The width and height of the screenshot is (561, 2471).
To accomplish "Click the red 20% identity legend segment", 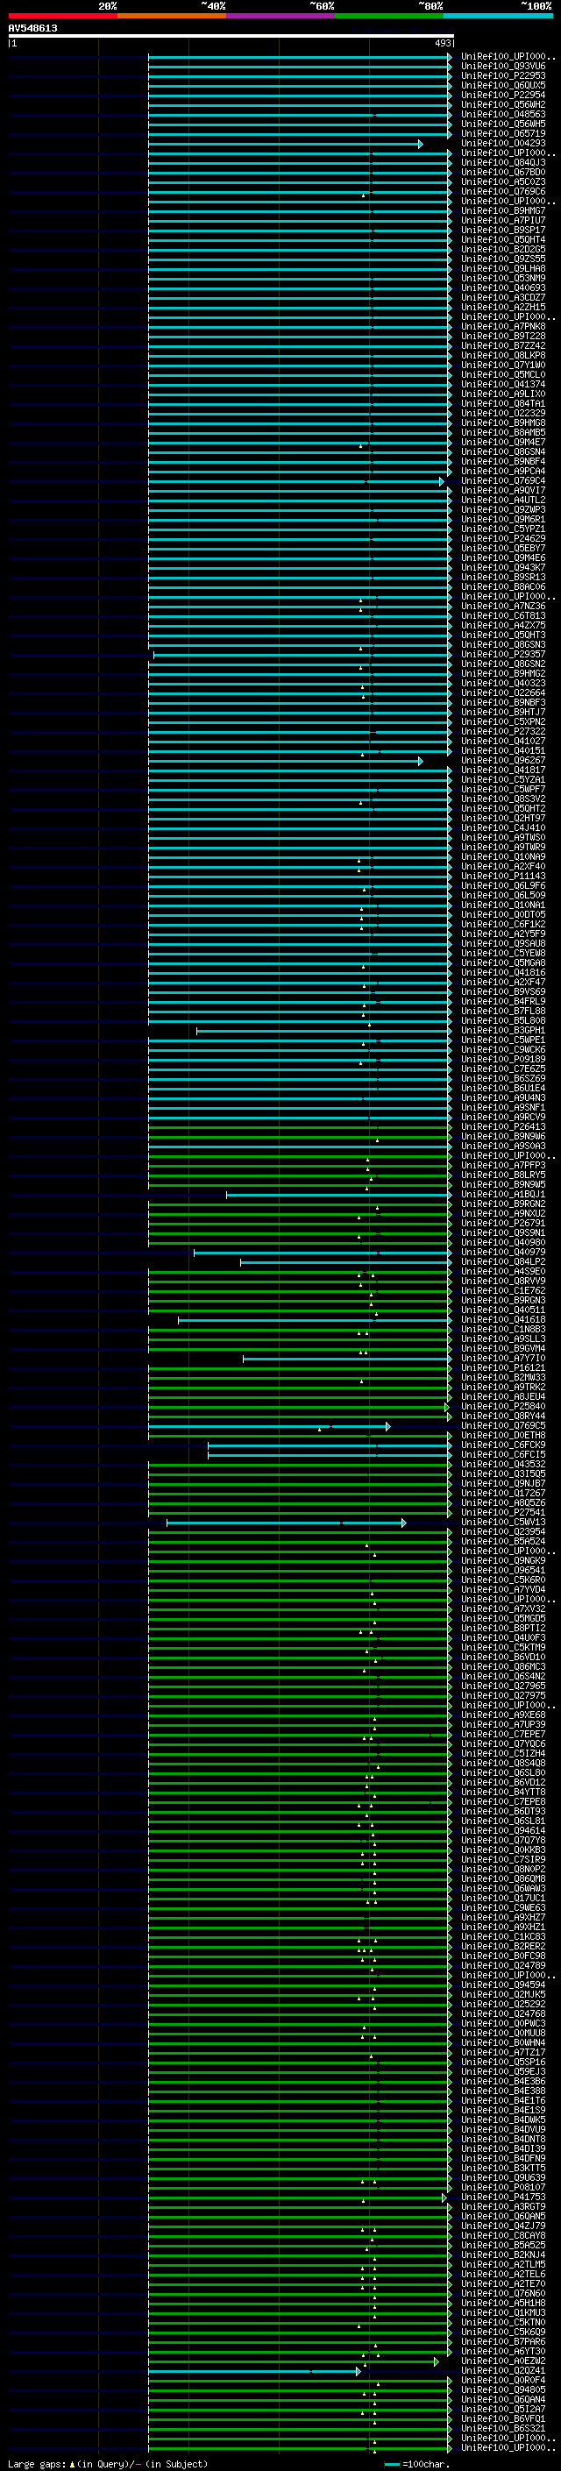I will (62, 16).
